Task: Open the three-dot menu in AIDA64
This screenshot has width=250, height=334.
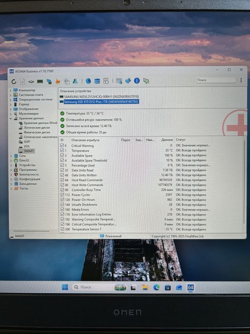Action: [241, 80]
